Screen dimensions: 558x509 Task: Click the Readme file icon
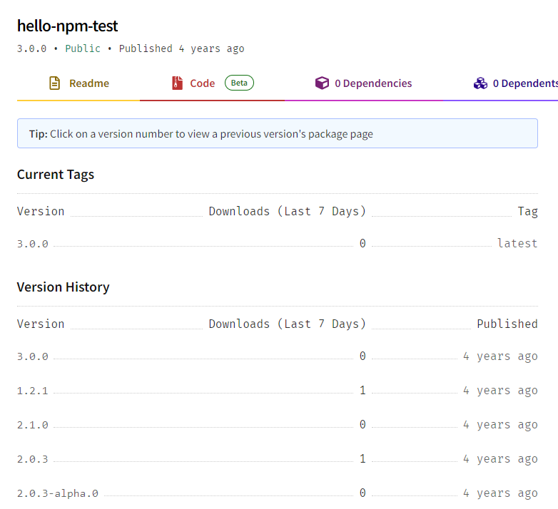tap(55, 83)
